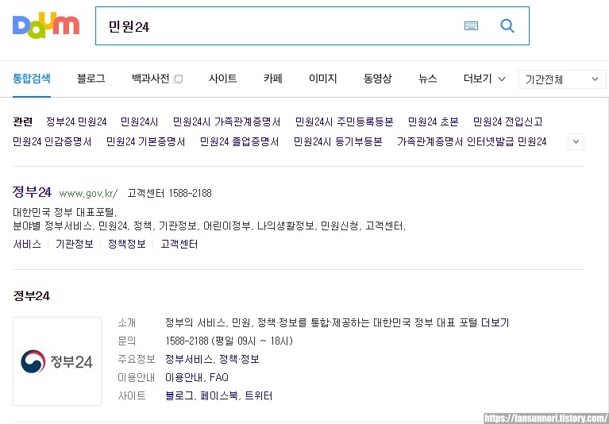
Task: Select the 통합검색 tab
Action: (x=32, y=79)
